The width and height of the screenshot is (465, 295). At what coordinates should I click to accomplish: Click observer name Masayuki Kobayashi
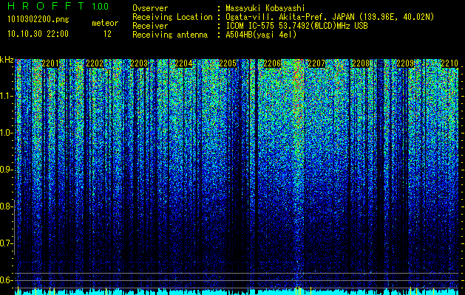coord(265,8)
